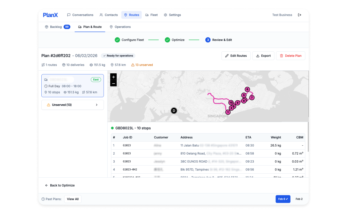
Task: Click the Job ID column header
Action: pos(128,137)
